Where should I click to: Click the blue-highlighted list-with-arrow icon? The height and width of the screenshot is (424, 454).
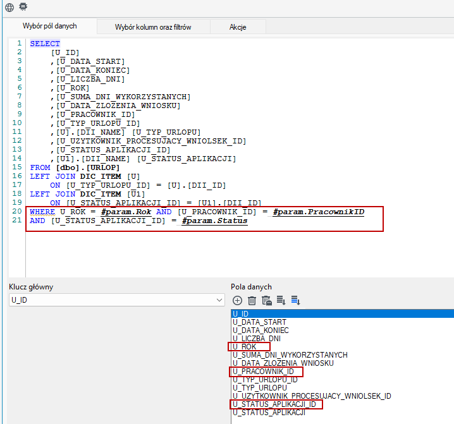(296, 300)
